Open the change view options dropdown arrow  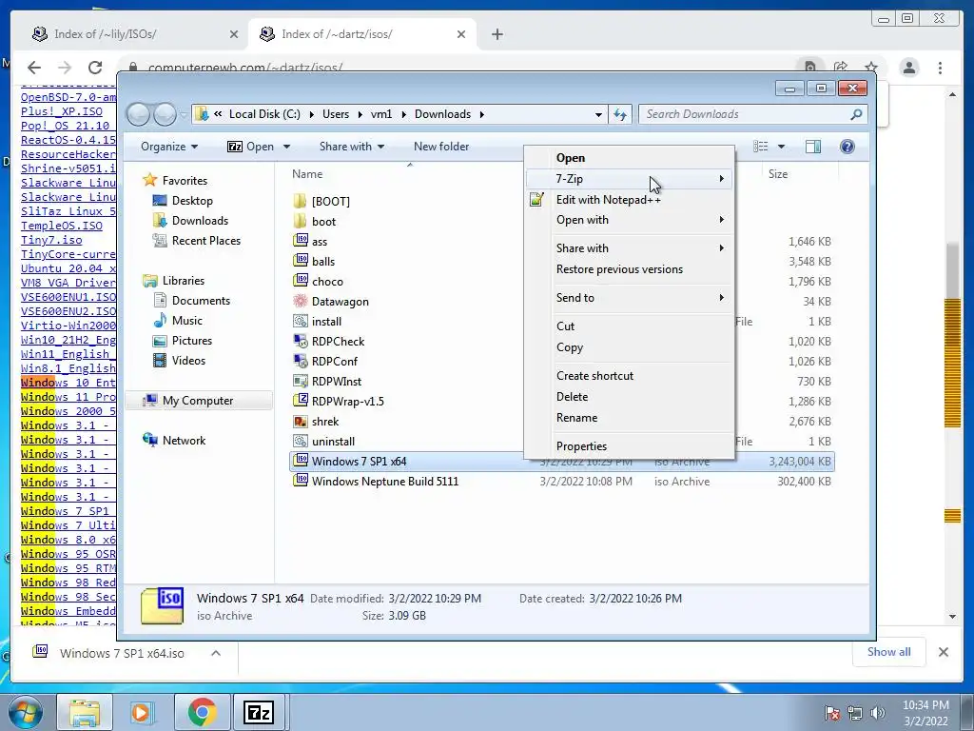[782, 147]
